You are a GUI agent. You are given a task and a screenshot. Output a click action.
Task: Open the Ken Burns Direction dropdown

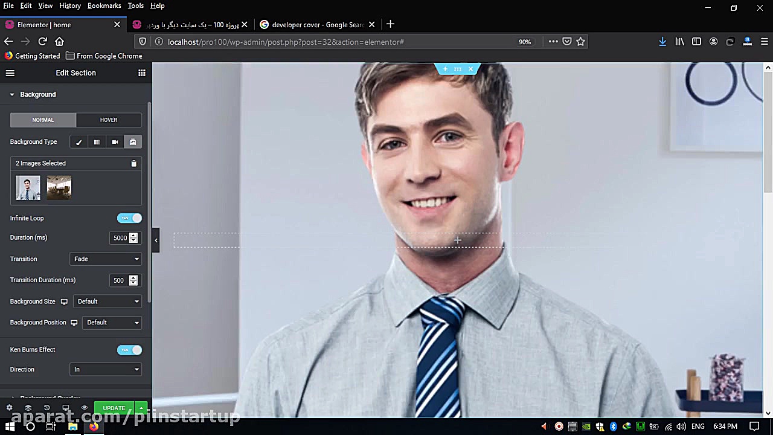click(106, 369)
